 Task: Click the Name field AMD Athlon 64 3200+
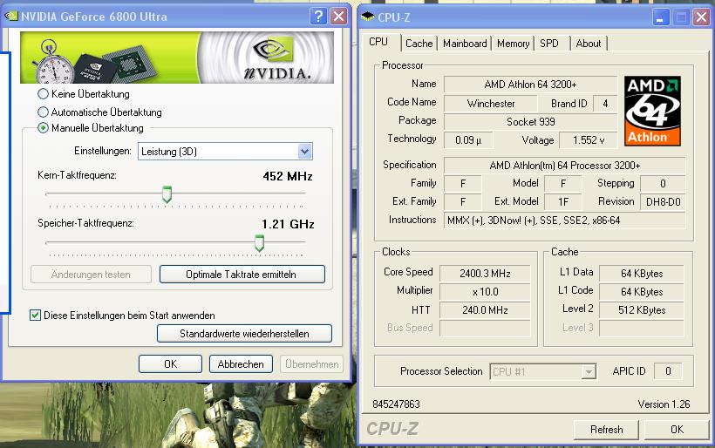[530, 85]
